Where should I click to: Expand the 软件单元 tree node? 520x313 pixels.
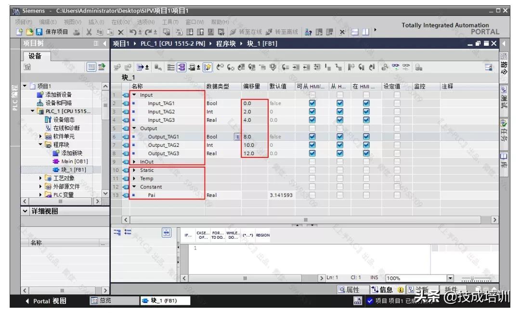click(x=40, y=136)
